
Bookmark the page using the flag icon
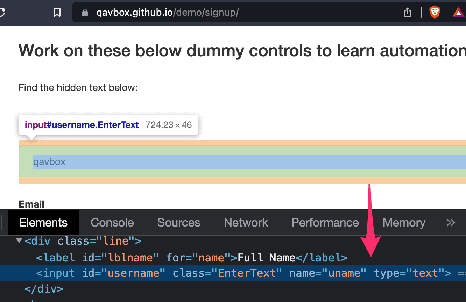pos(57,12)
